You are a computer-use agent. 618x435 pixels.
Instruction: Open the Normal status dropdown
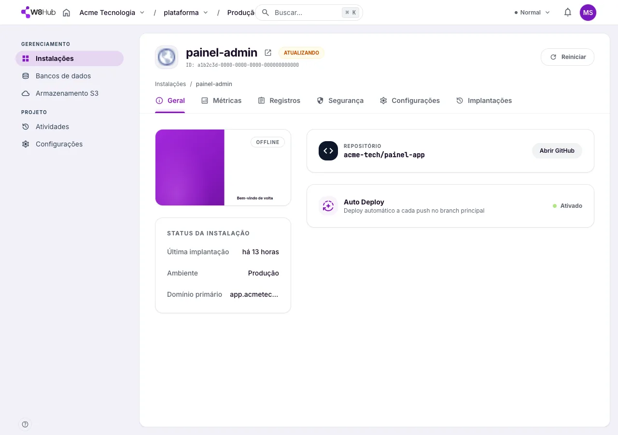click(x=532, y=13)
